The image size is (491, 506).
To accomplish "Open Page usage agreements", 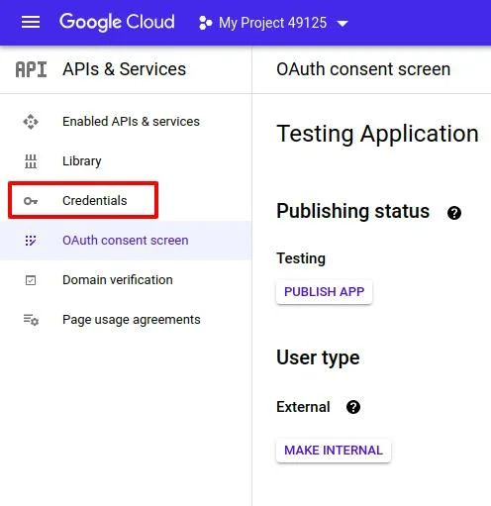I will [x=132, y=320].
